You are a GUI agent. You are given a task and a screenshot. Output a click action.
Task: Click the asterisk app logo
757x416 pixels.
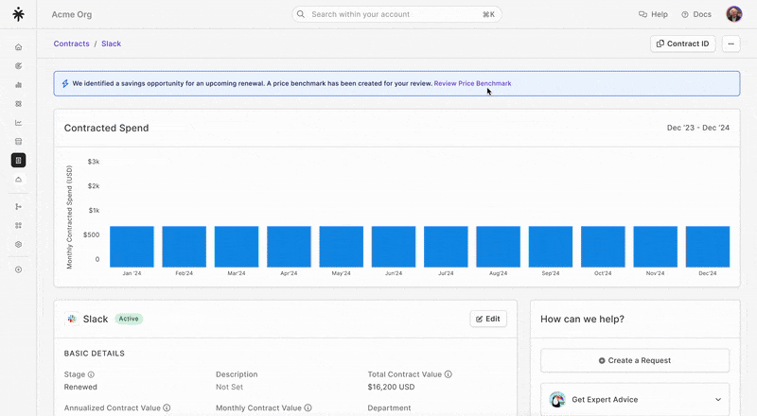[18, 14]
